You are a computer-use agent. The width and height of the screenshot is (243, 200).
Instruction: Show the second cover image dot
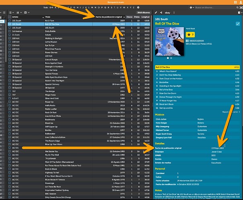point(171,58)
